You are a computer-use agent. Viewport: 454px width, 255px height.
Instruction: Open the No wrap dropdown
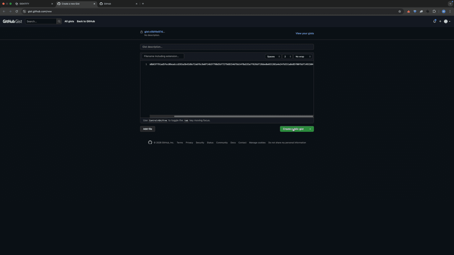(x=302, y=56)
